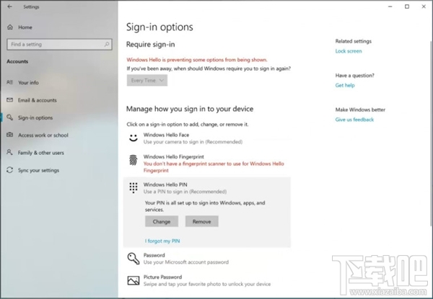Minimize the Settings window
The height and width of the screenshot is (299, 433).
390,6
